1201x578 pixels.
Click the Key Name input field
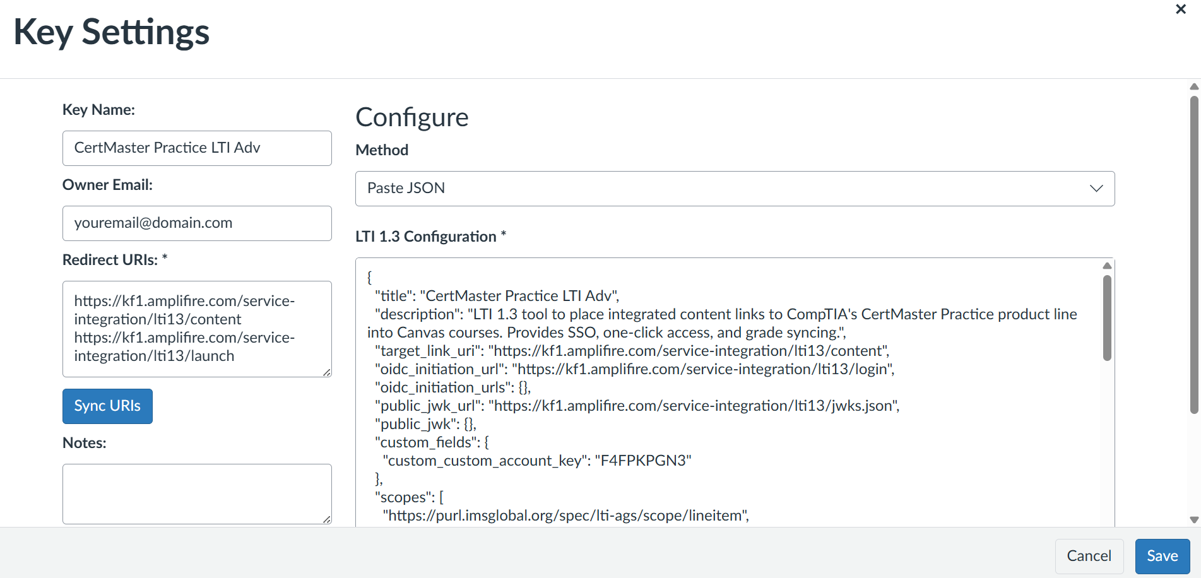[197, 148]
